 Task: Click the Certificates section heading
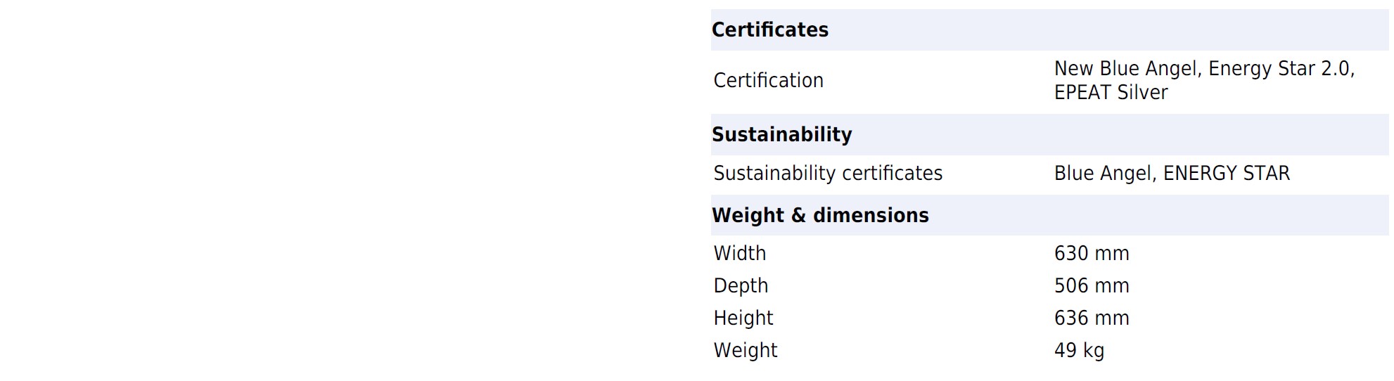(x=769, y=30)
